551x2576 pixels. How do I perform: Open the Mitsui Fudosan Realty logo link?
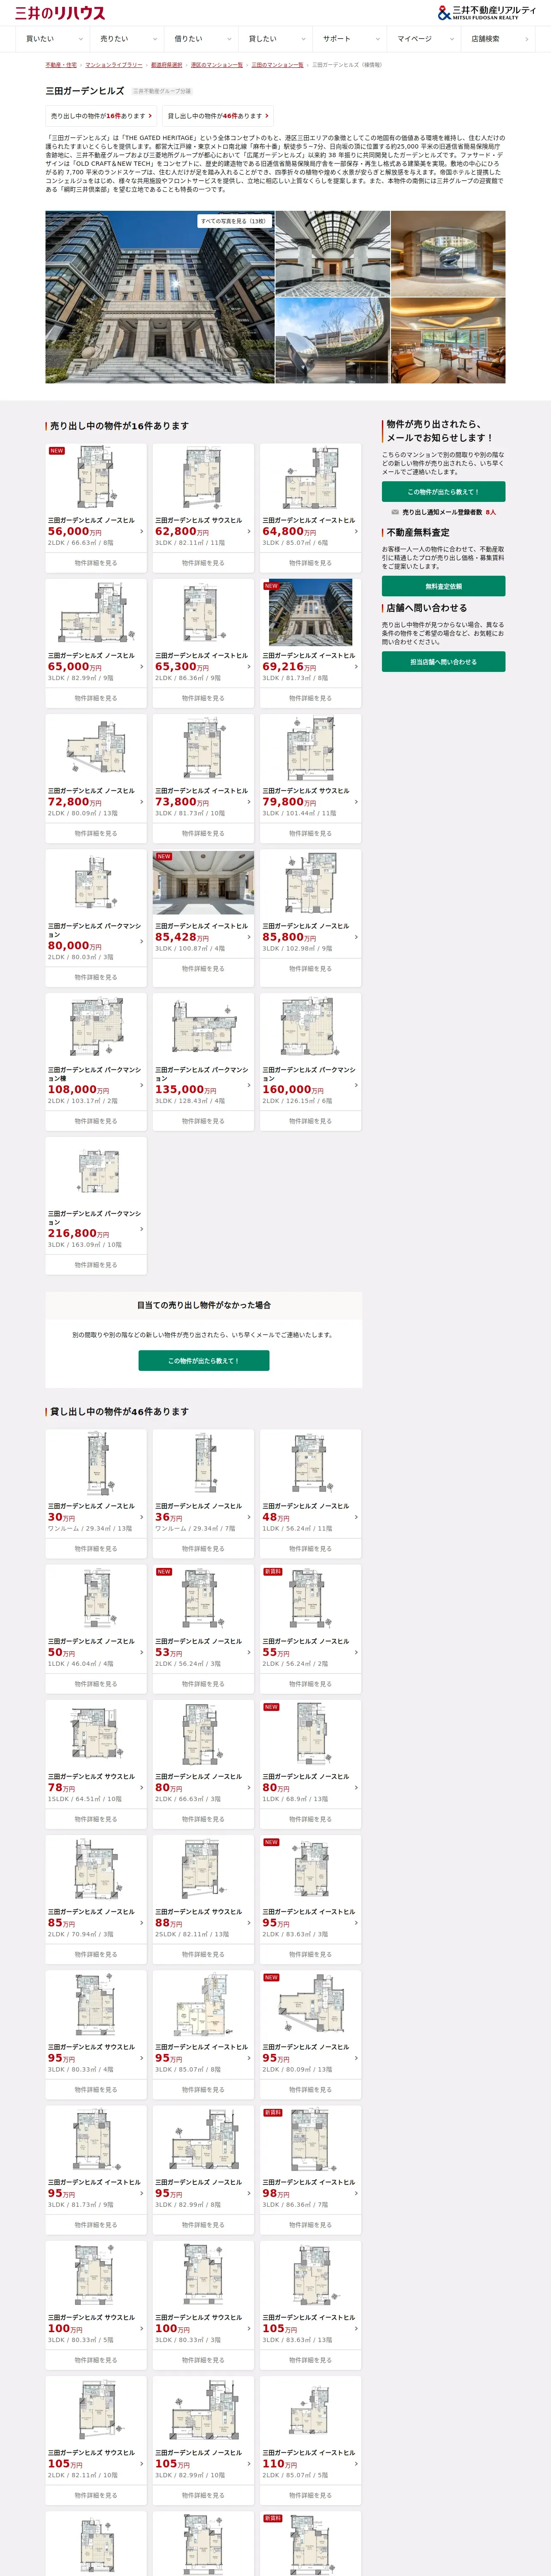coord(486,12)
